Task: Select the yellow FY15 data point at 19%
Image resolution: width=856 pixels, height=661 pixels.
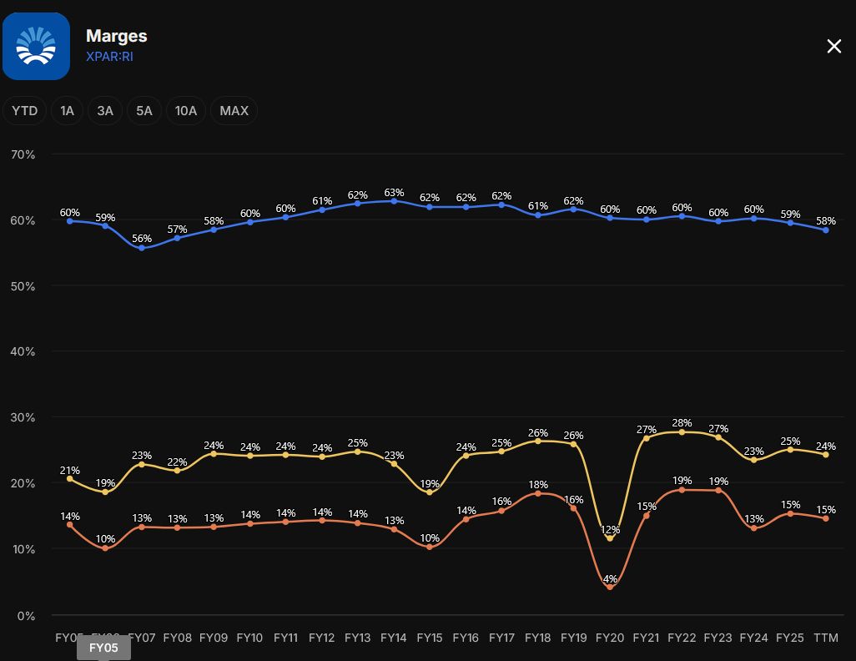Action: pos(430,492)
